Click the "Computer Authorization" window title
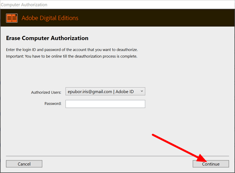This screenshot has height=173, width=235. point(24,5)
